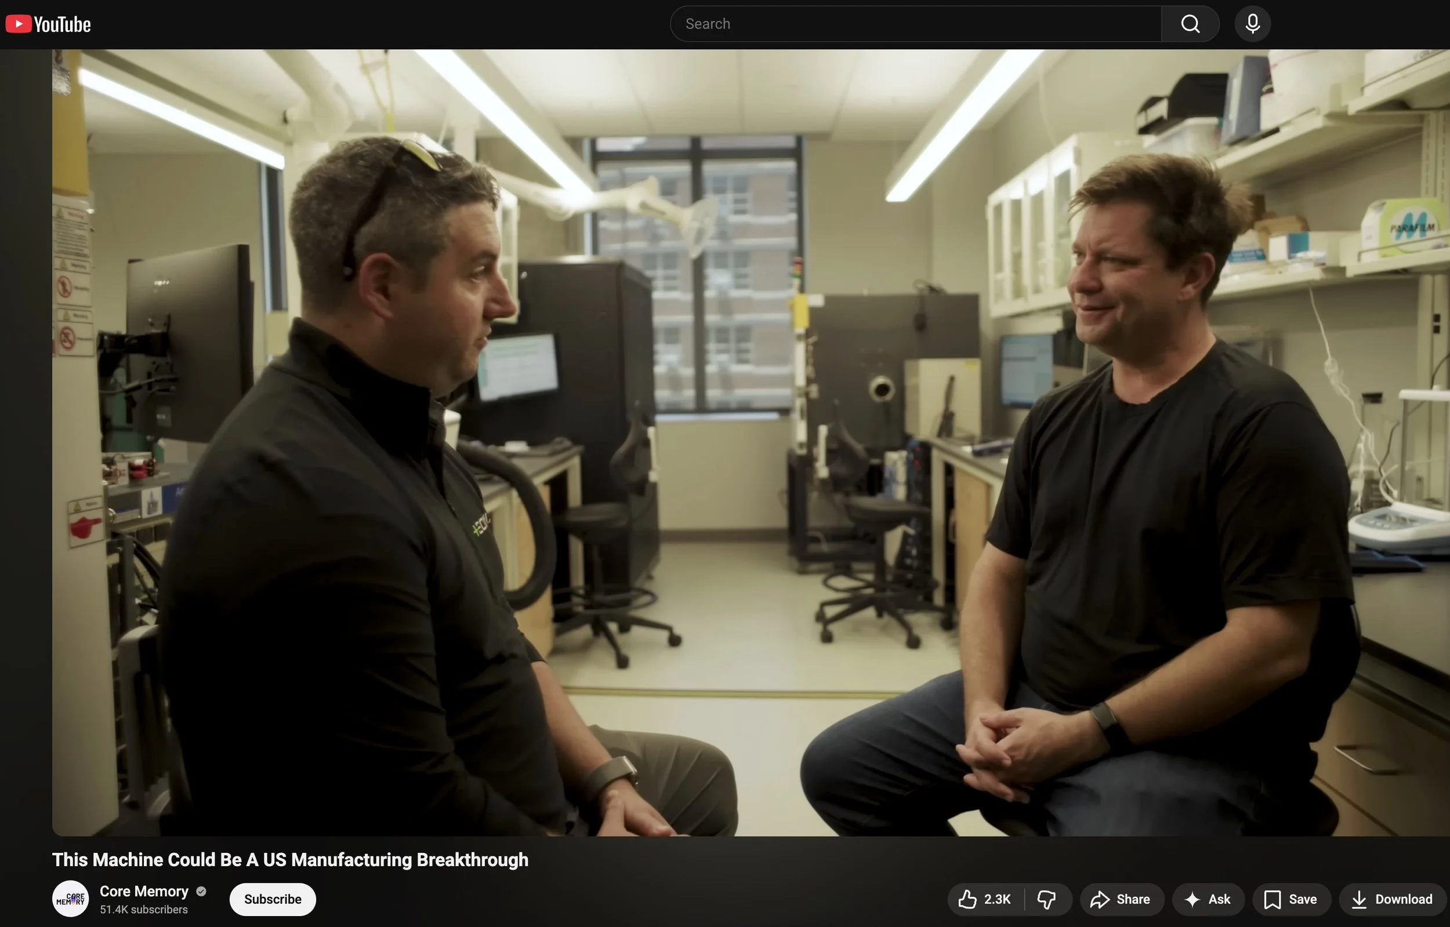Image resolution: width=1450 pixels, height=927 pixels.
Task: Open the Core Memory channel name link
Action: 144,892
